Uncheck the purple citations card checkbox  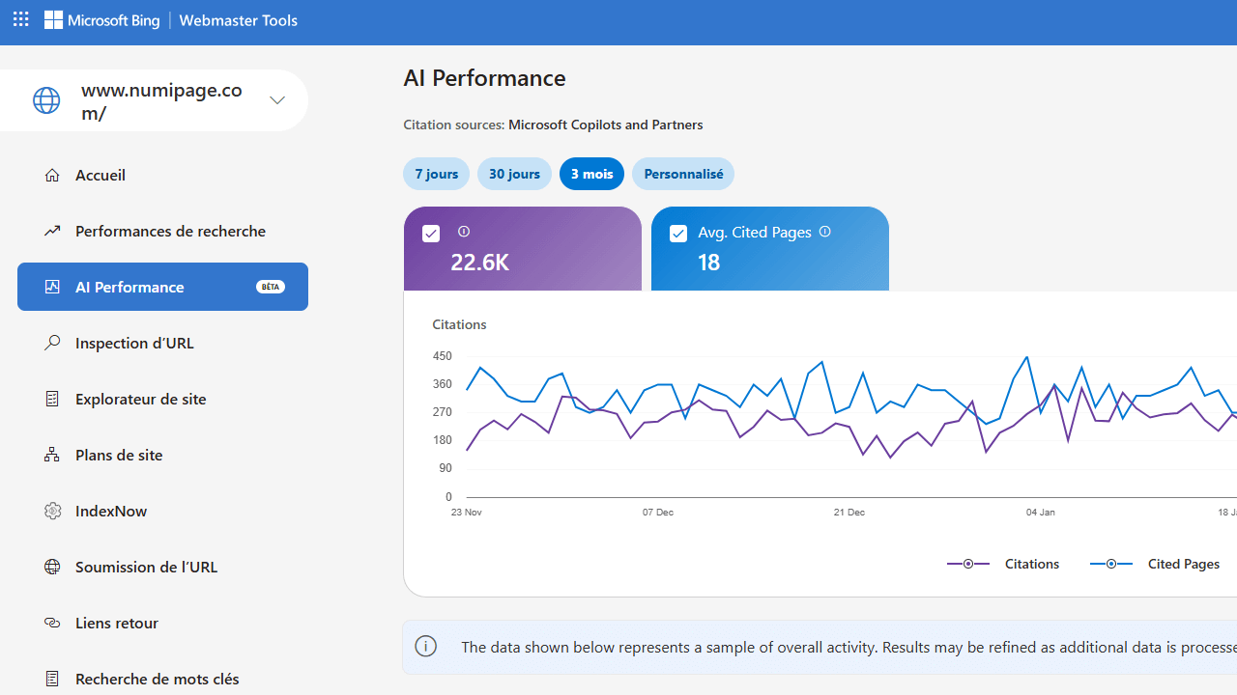point(431,234)
